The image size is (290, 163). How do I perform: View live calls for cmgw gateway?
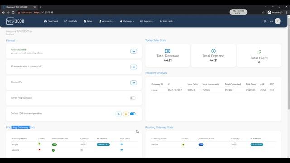coord(121,144)
